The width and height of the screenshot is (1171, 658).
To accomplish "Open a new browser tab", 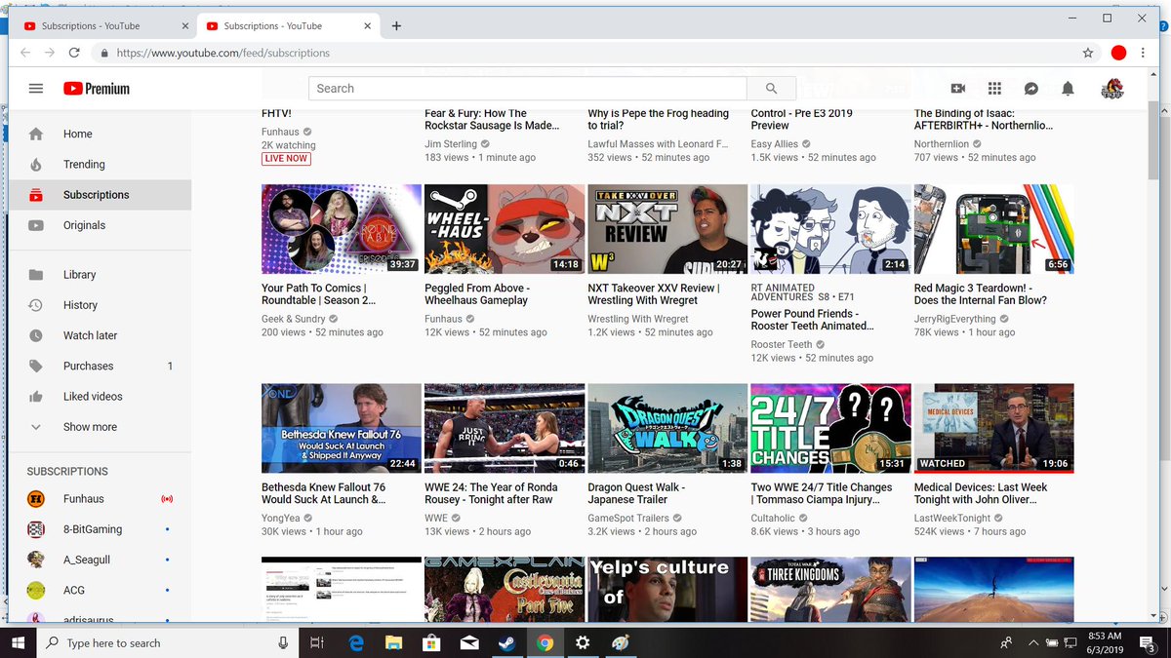I will [396, 26].
